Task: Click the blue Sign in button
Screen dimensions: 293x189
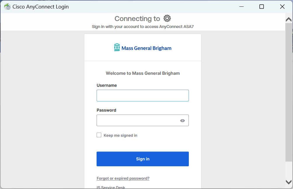Action: [x=143, y=159]
